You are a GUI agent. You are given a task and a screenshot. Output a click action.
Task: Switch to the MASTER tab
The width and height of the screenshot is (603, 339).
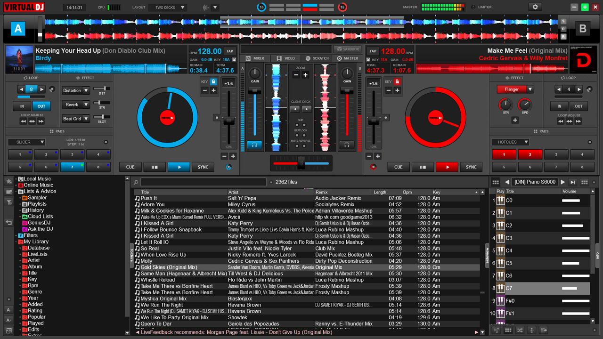[x=347, y=58]
